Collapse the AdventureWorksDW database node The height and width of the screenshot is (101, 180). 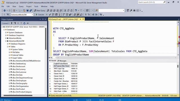coord(6,41)
